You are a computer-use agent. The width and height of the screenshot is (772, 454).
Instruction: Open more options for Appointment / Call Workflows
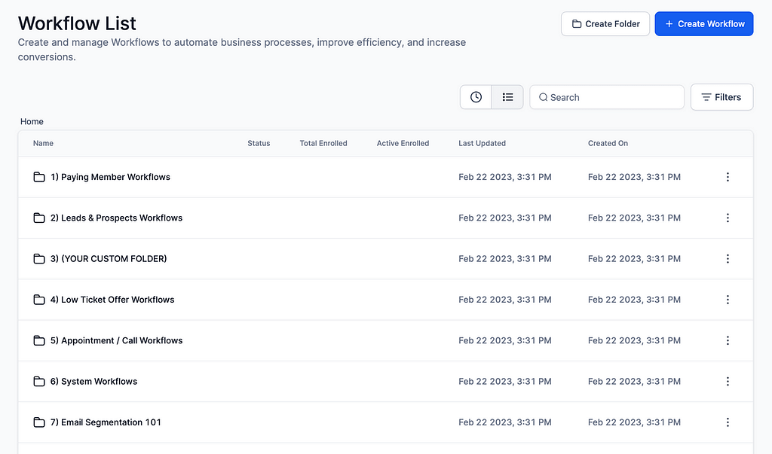728,340
